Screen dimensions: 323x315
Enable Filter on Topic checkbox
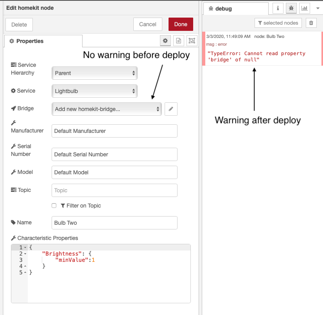[54, 206]
